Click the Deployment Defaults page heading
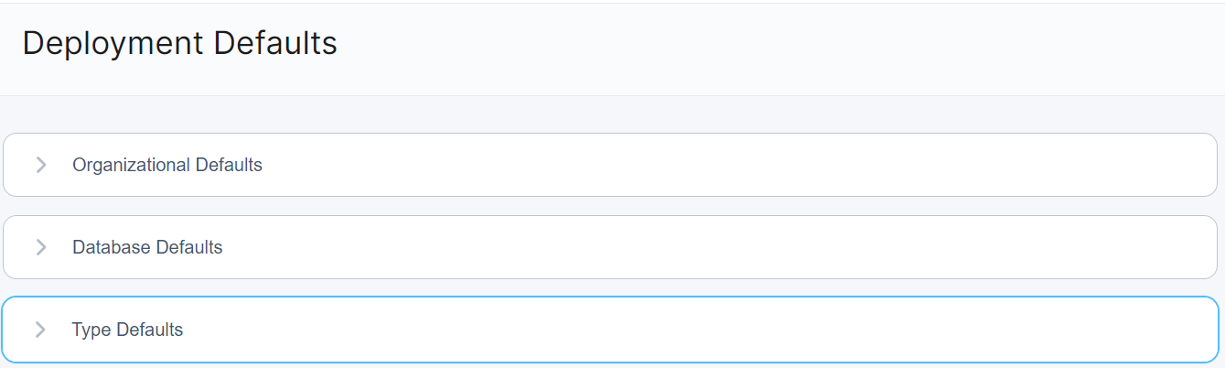The height and width of the screenshot is (368, 1225). pos(180,43)
